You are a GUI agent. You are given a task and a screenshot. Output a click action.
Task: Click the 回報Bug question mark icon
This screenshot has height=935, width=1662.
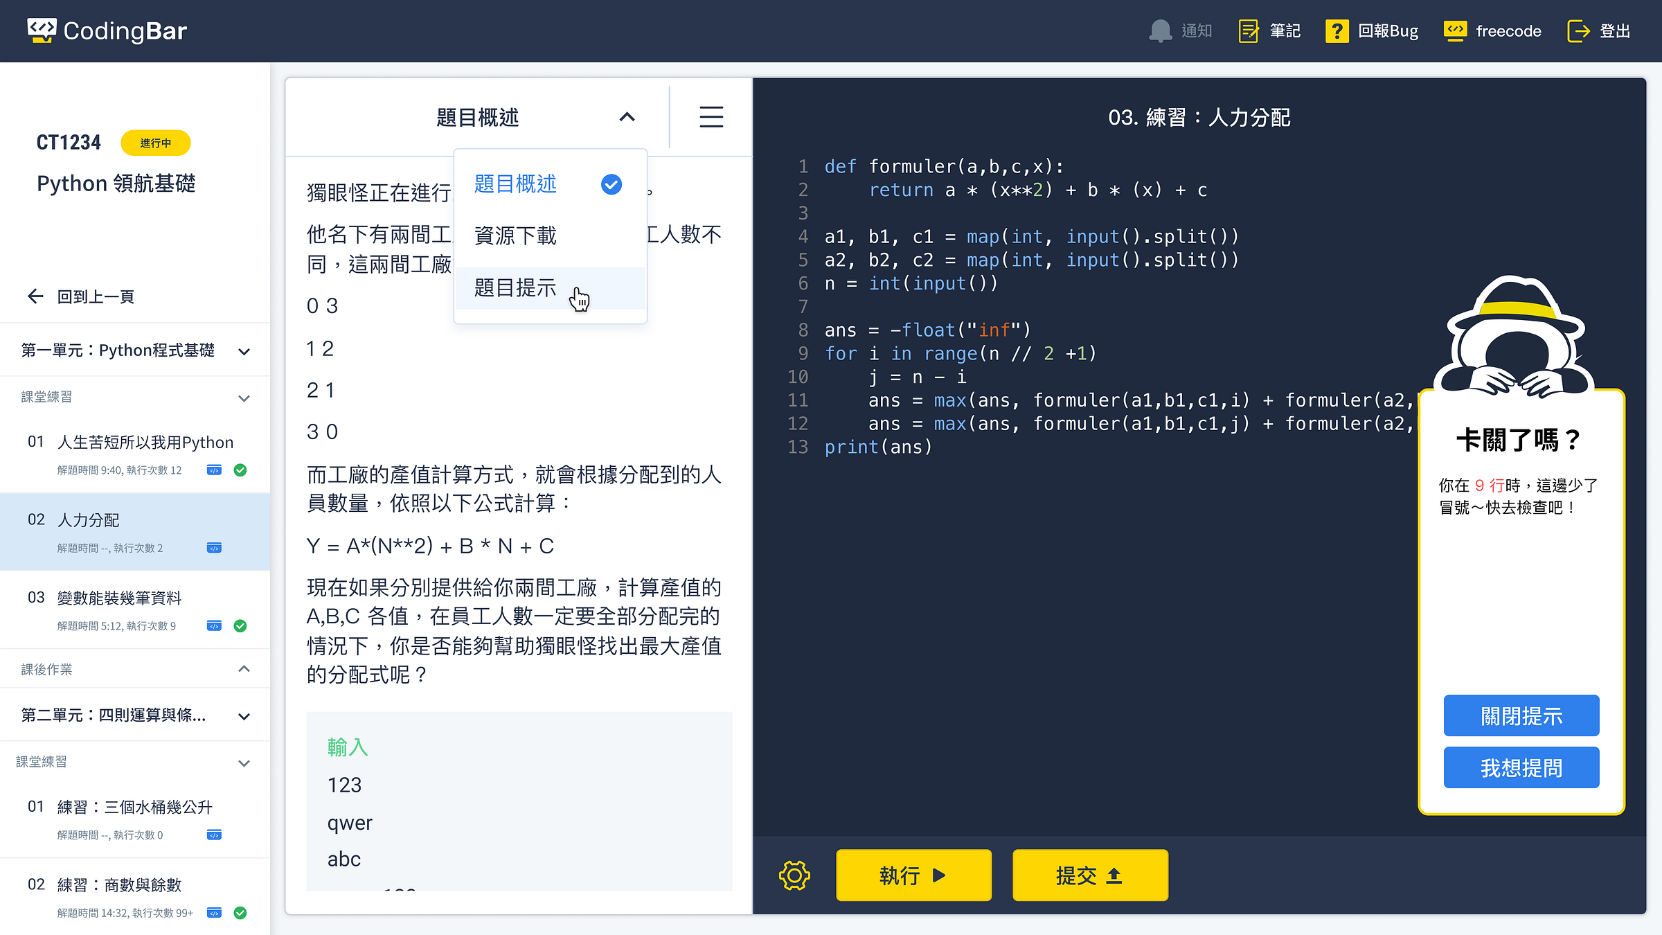point(1337,31)
